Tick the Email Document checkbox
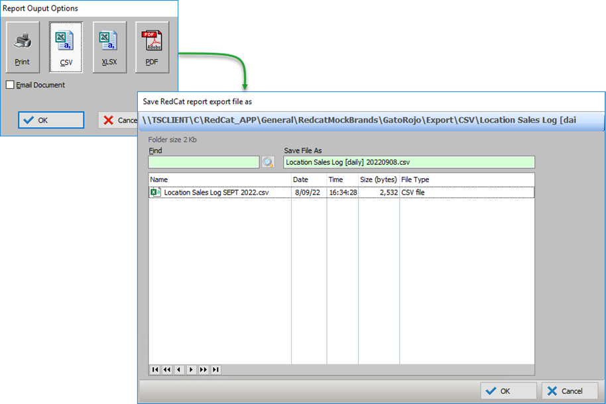The height and width of the screenshot is (404, 606). [10, 85]
